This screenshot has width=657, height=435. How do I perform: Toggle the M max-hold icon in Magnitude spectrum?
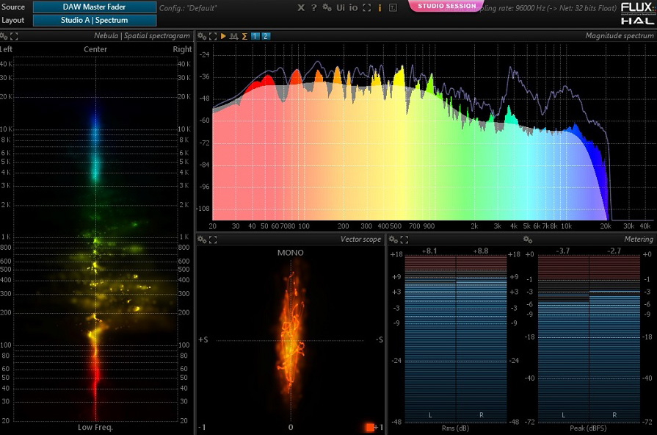pyautogui.click(x=233, y=36)
